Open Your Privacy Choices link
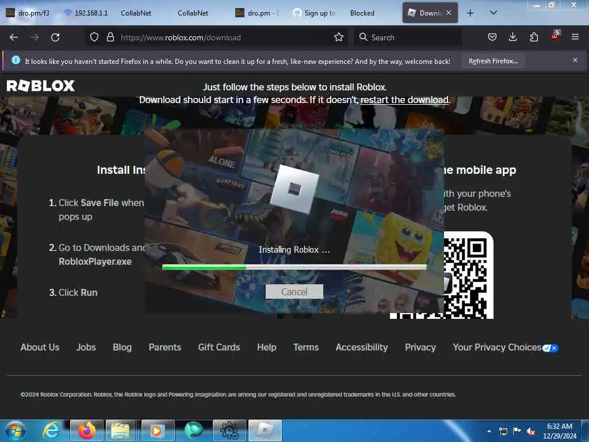This screenshot has height=442, width=589. coord(497,347)
